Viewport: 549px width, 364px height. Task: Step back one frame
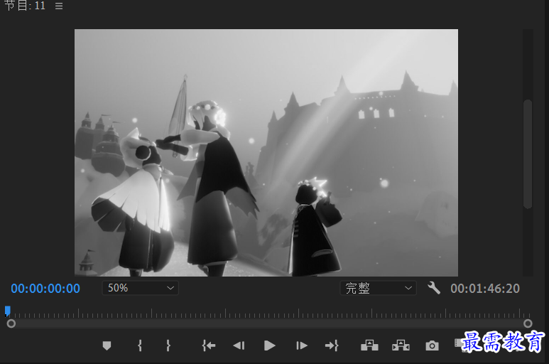pos(239,346)
